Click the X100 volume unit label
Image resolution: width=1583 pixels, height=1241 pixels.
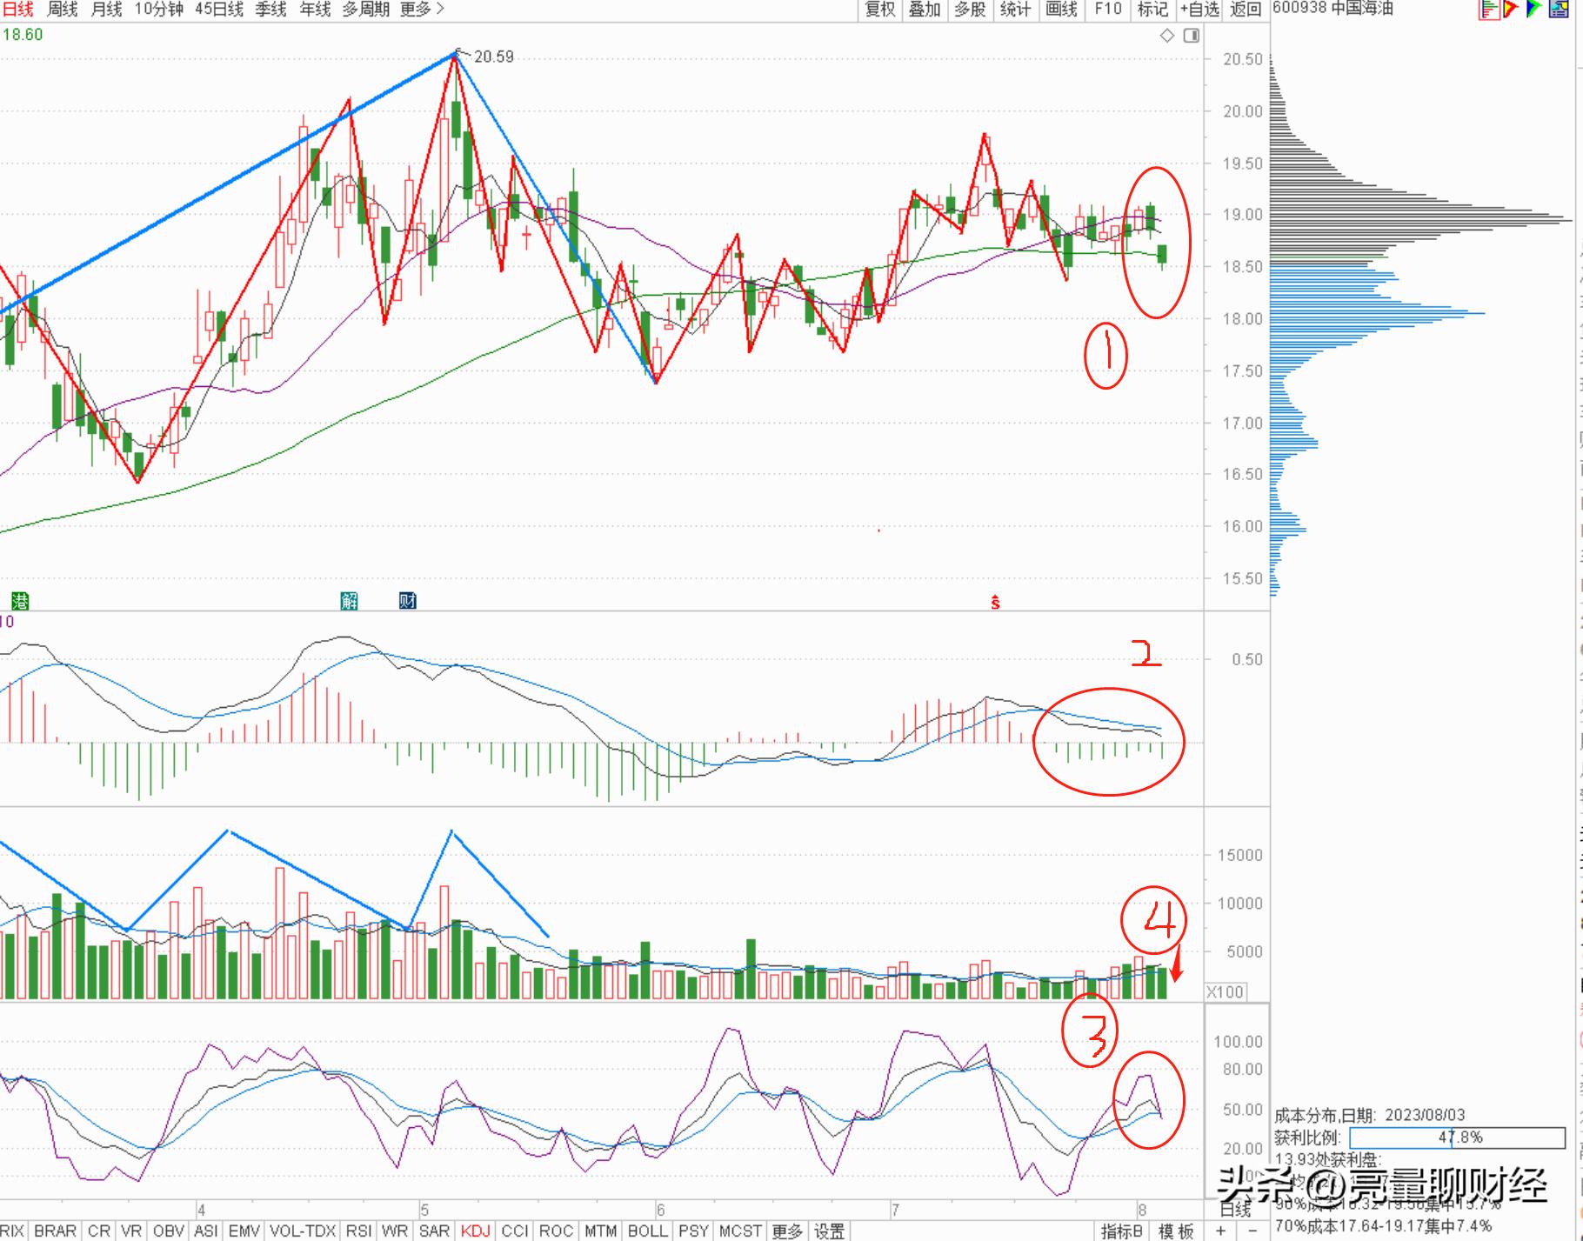1226,992
